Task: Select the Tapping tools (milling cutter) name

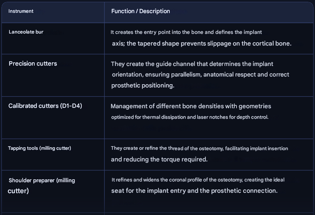Action: point(39,148)
